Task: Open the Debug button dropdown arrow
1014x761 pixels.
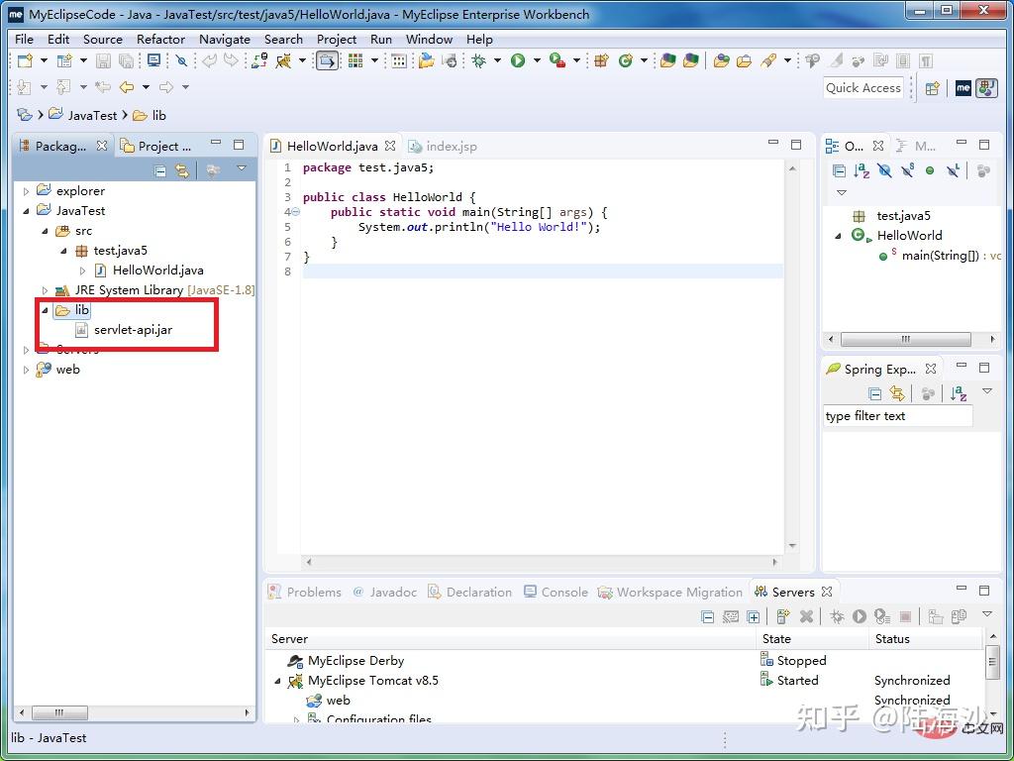Action: pyautogui.click(x=497, y=60)
